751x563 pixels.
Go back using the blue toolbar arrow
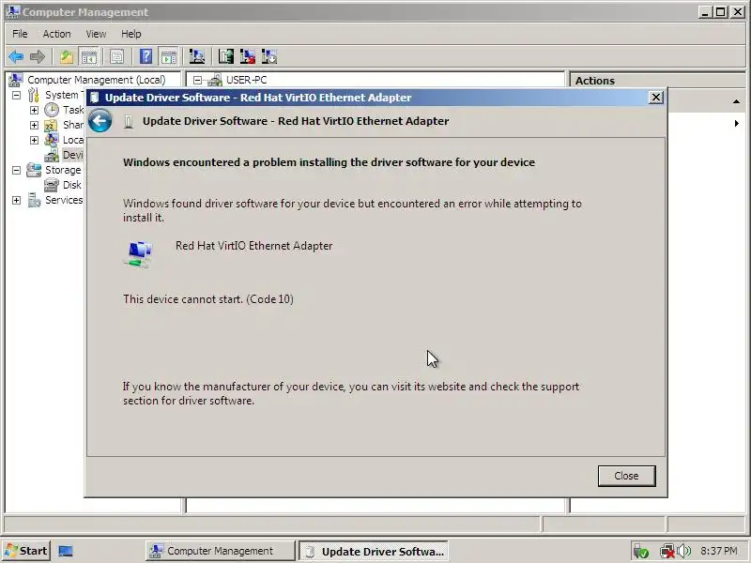pyautogui.click(x=16, y=57)
